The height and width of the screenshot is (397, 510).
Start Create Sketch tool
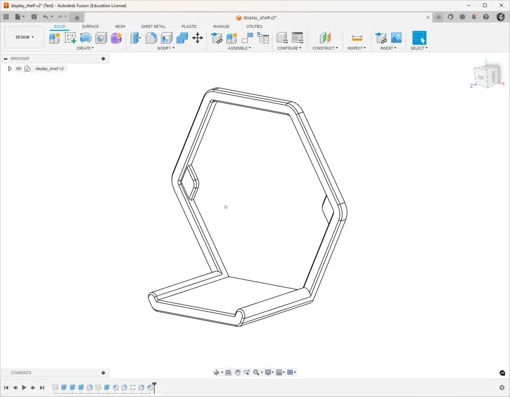tap(70, 38)
